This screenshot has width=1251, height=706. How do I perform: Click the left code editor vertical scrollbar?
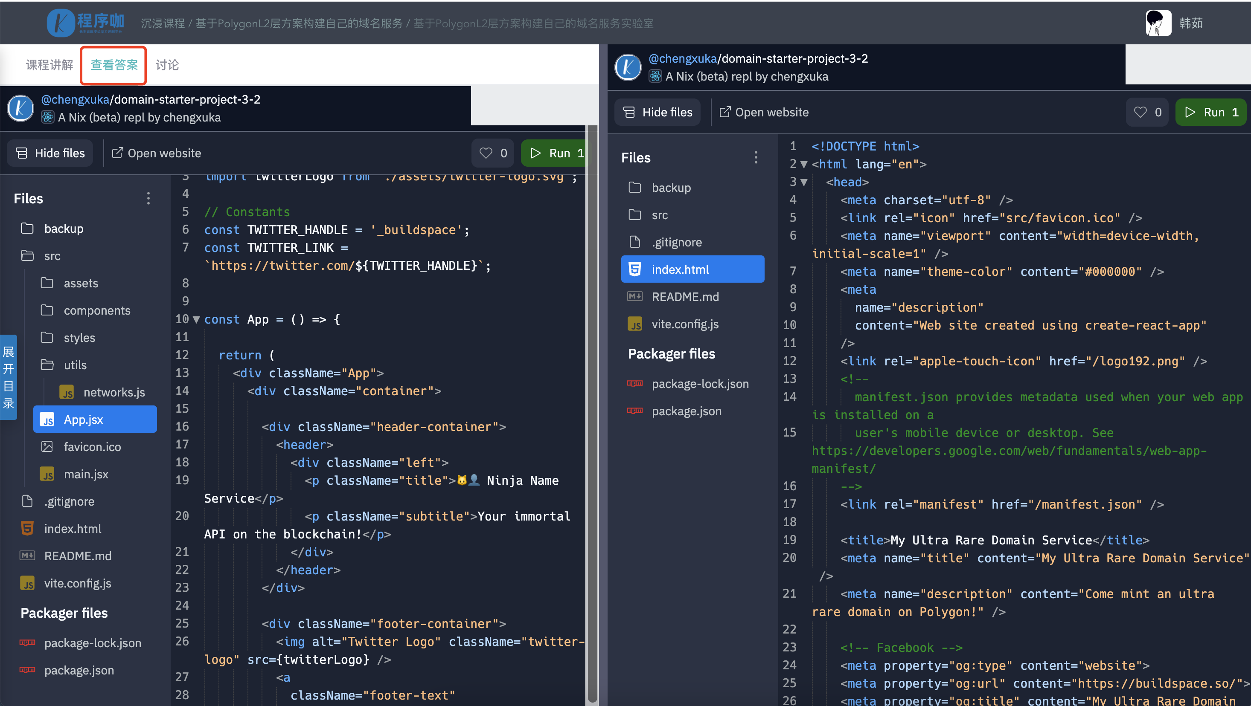pyautogui.click(x=592, y=414)
